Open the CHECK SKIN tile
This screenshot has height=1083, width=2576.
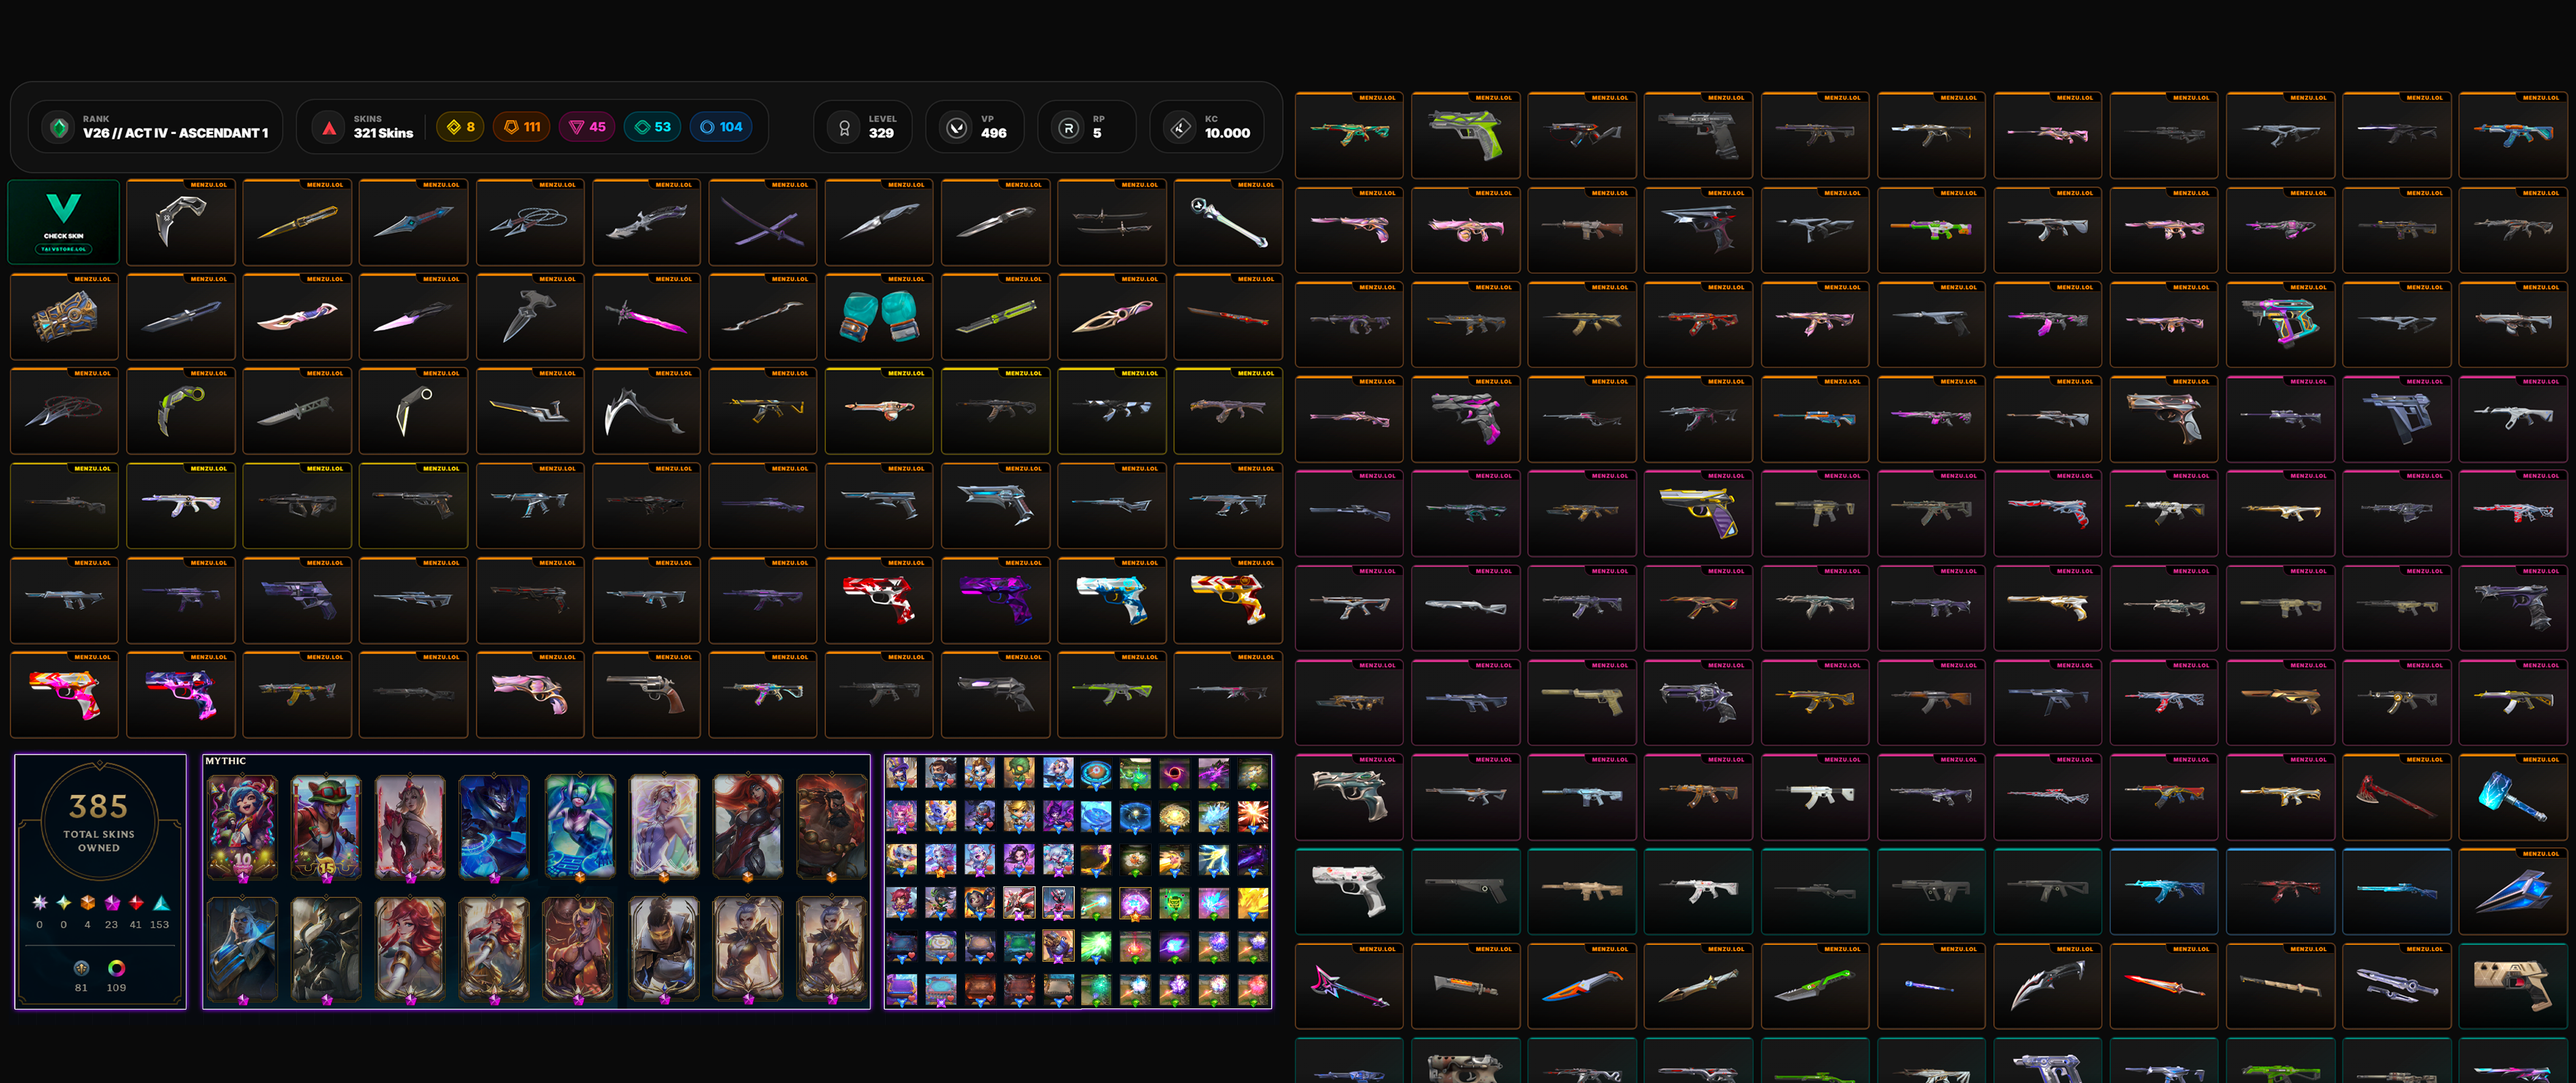point(63,222)
